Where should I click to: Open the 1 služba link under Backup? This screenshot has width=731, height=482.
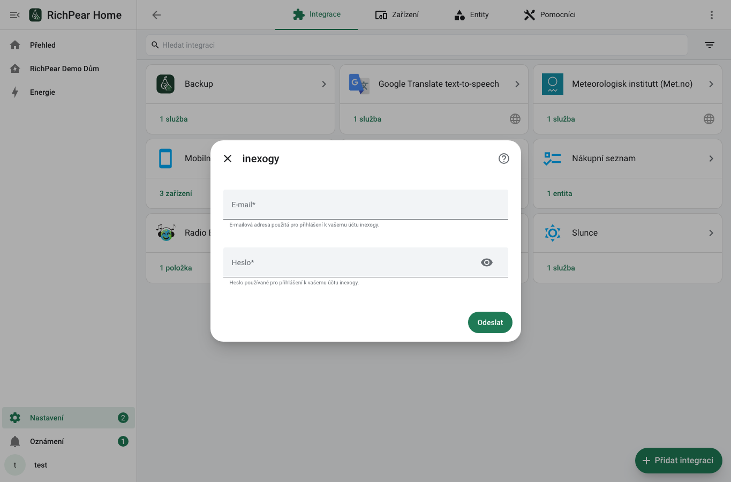point(174,119)
